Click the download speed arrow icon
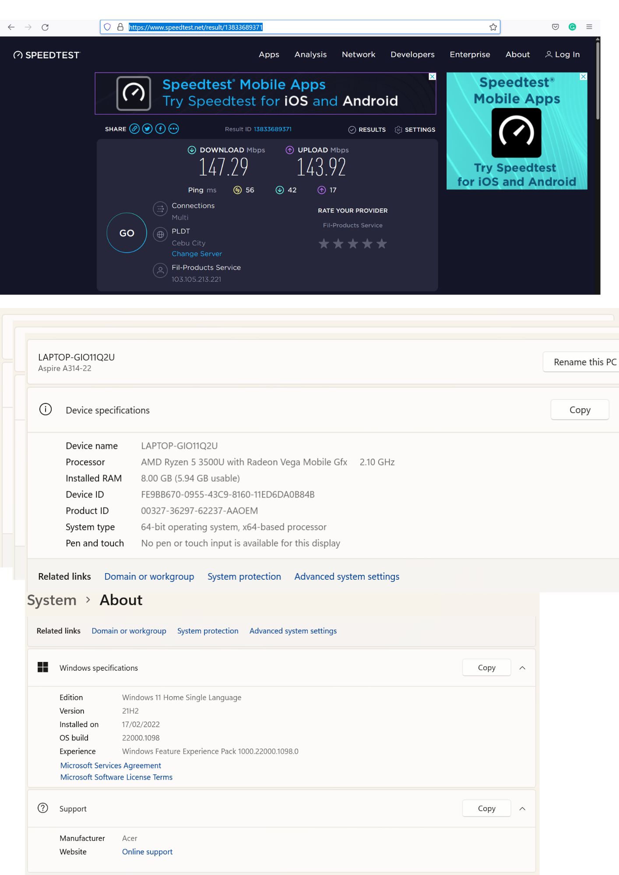The image size is (619, 875). tap(192, 150)
